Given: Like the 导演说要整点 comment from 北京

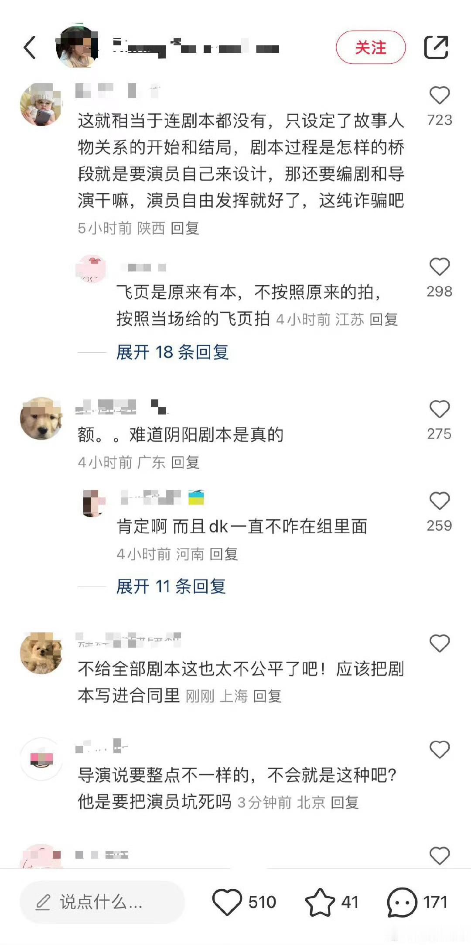Looking at the screenshot, I should [439, 750].
